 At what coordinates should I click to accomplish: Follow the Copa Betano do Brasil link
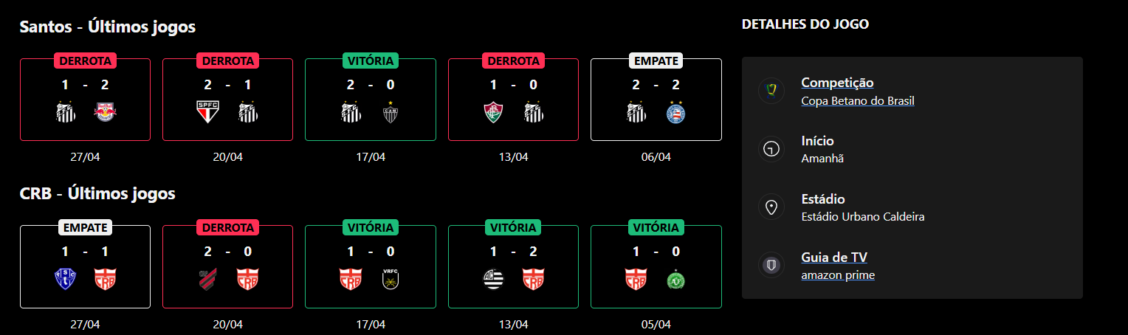[857, 100]
